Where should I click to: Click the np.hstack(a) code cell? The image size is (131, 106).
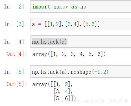(x=80, y=42)
